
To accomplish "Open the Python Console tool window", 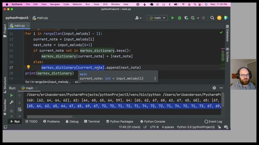I will 153,122.
